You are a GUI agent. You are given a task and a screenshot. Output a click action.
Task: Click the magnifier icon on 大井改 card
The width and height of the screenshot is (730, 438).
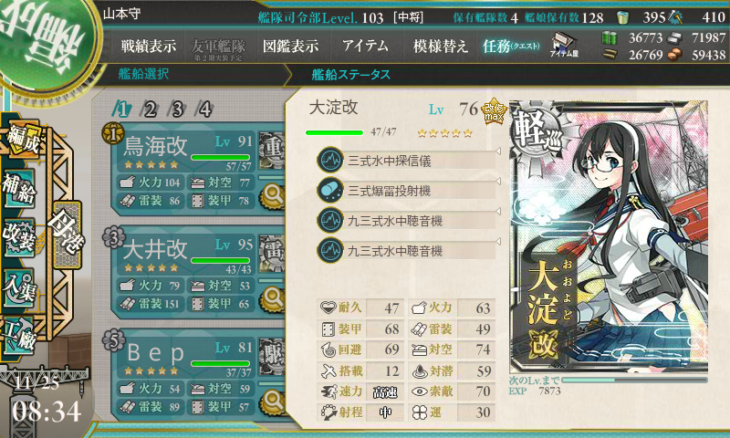coord(273,297)
